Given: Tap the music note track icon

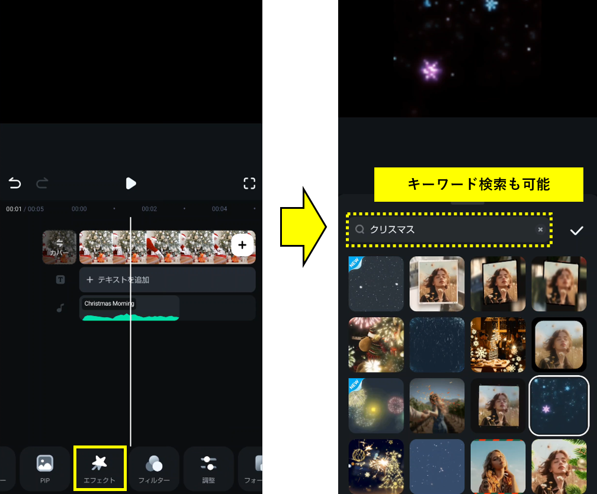Looking at the screenshot, I should [x=60, y=308].
